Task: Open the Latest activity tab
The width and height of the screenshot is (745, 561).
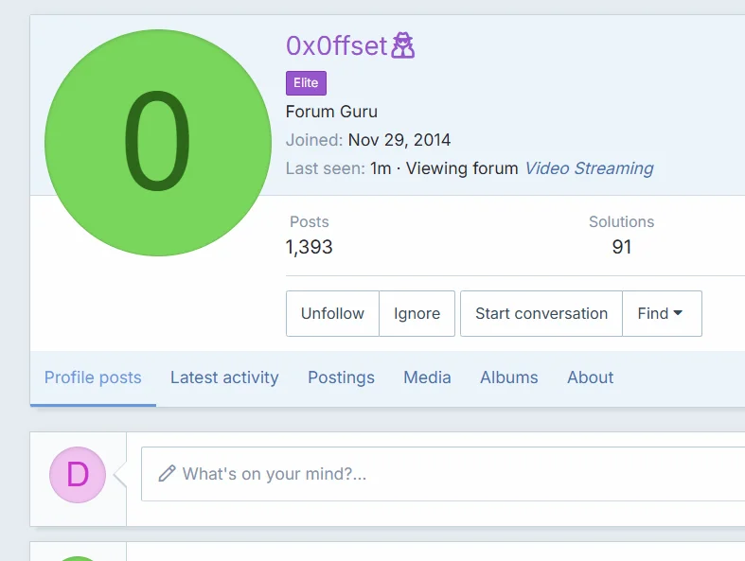Action: (x=224, y=377)
